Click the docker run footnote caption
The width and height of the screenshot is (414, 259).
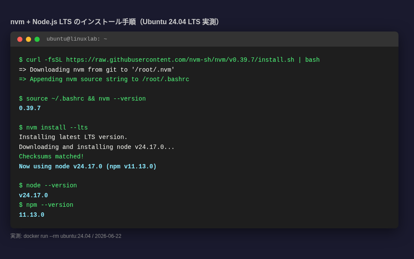pos(66,236)
